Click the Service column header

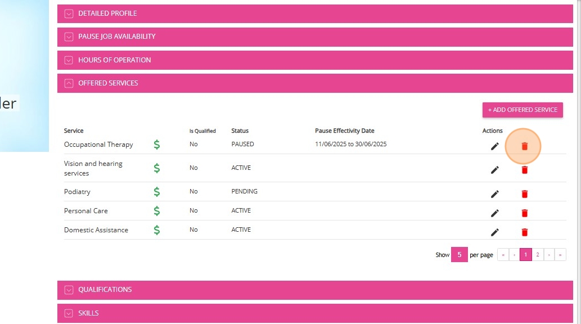(73, 130)
